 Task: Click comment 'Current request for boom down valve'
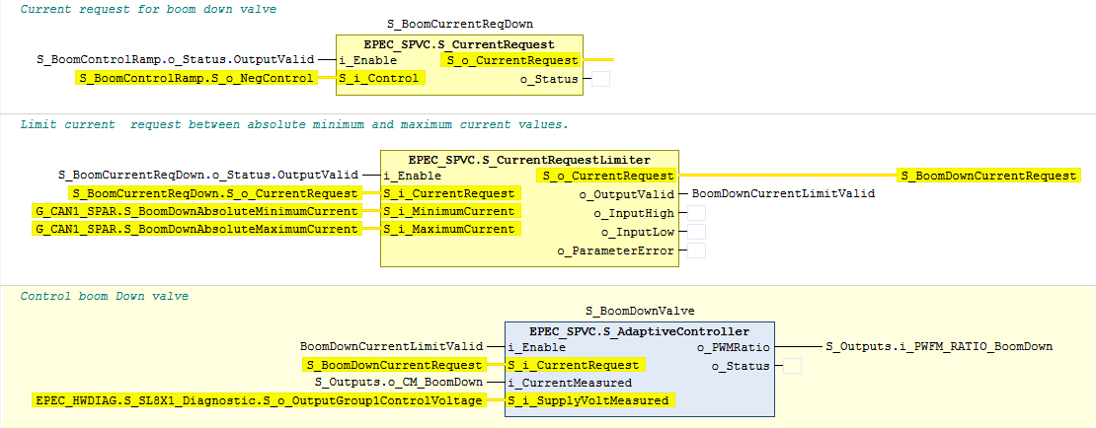[148, 9]
